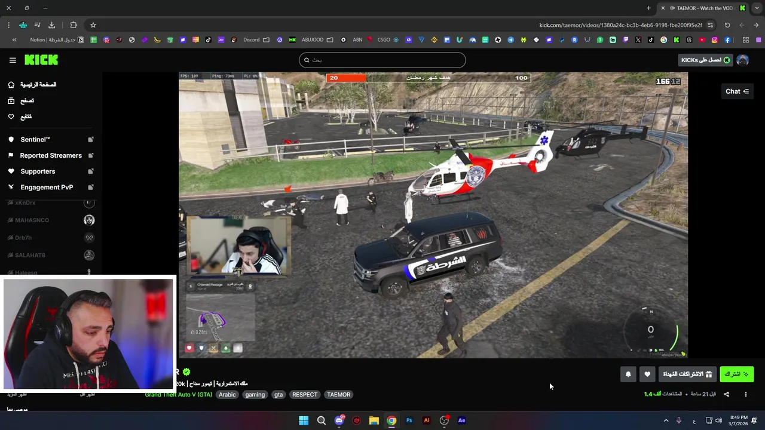Click the gta tag

point(279,395)
